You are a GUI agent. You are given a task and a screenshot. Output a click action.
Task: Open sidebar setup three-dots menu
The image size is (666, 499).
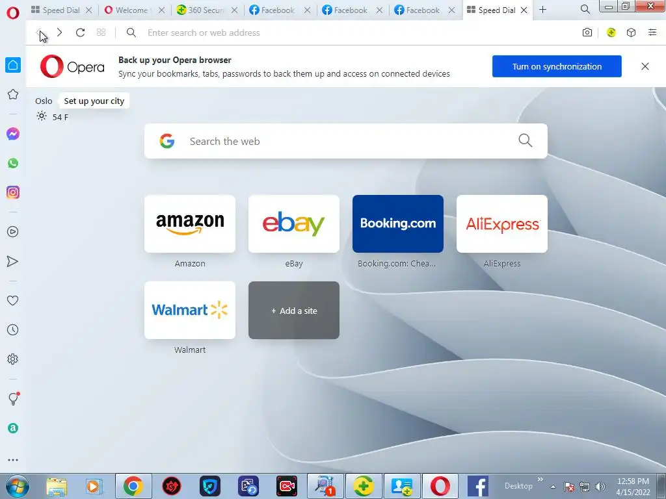13,460
